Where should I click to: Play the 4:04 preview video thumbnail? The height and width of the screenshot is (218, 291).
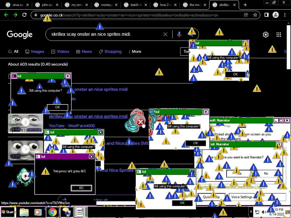(x=25, y=123)
